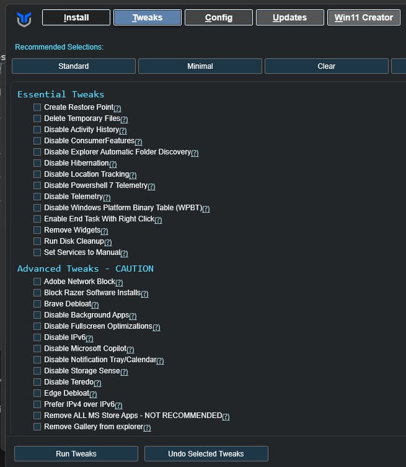Tick Remove Gallery from explorer checkbox
The width and height of the screenshot is (406, 467).
(x=37, y=427)
